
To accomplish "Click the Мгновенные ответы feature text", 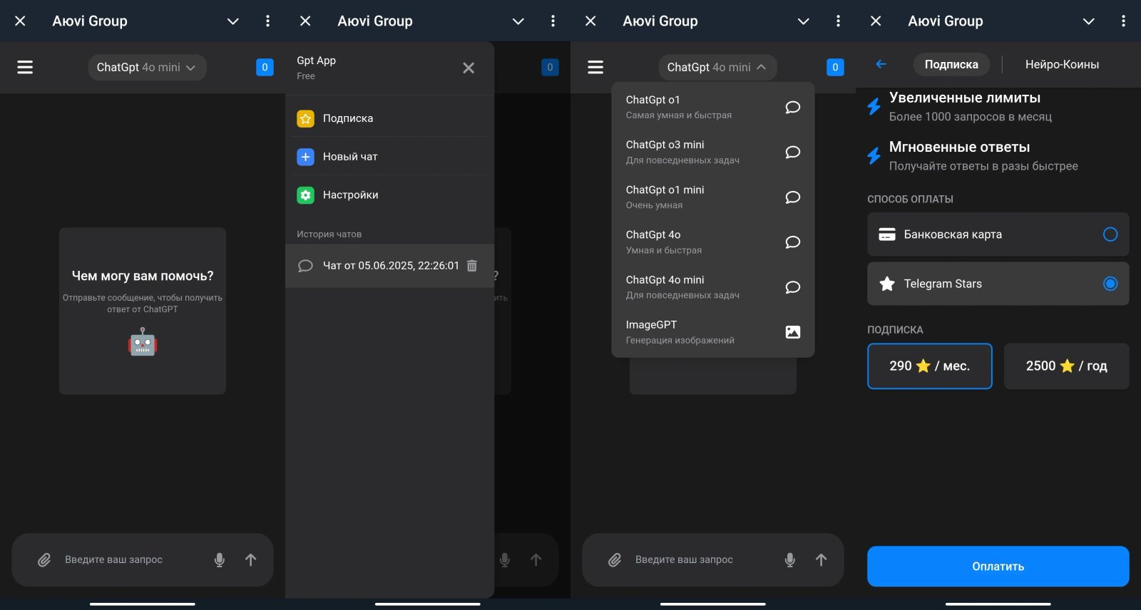I will pos(959,147).
